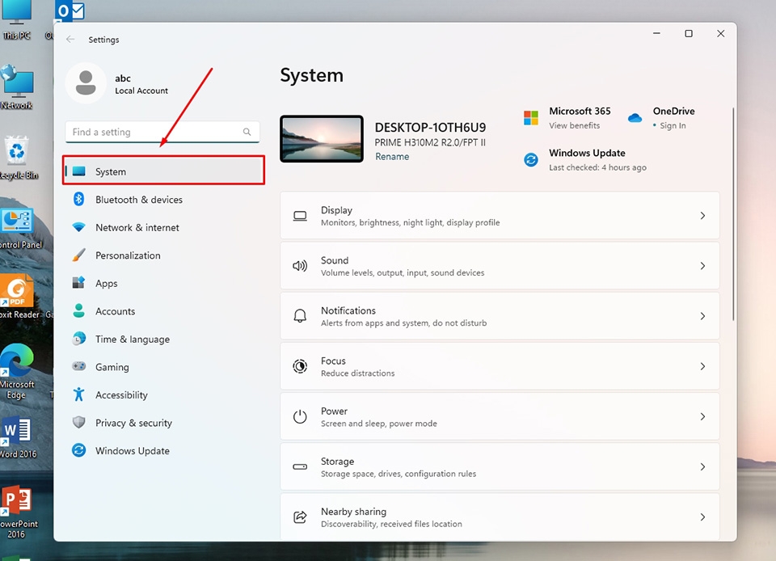Select the Accessibility figure icon
The width and height of the screenshot is (776, 561).
(78, 394)
